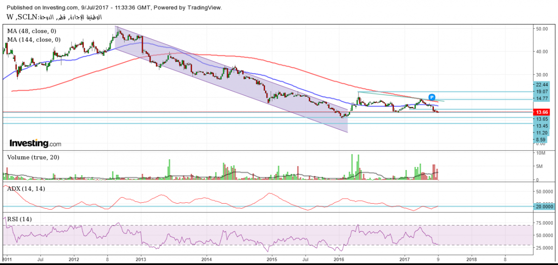The image size is (558, 265).
Task: Click the 11.20 price level label
Action: click(x=542, y=132)
